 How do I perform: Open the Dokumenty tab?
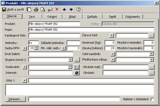point(133,17)
